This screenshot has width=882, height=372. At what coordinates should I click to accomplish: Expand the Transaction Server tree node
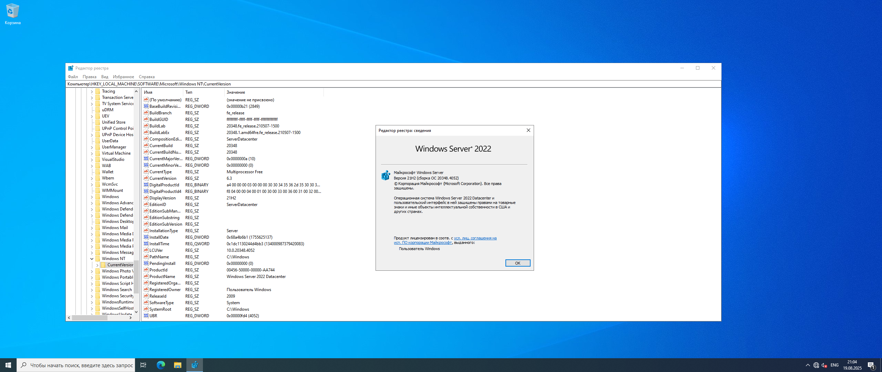(x=92, y=98)
